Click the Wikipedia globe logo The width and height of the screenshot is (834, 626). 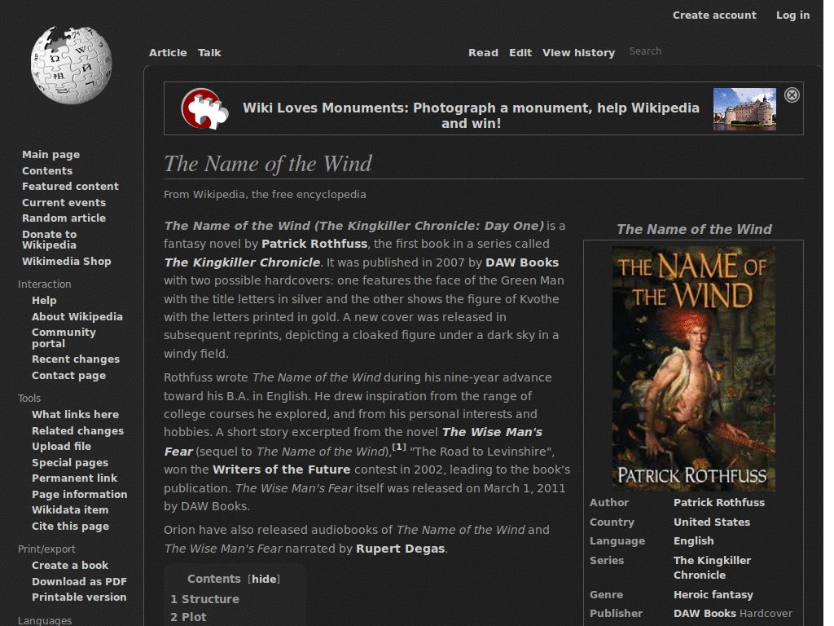pos(71,64)
